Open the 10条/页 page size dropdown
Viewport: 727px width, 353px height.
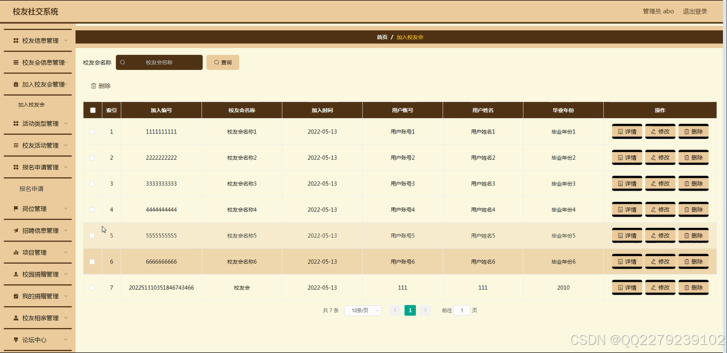pos(363,310)
